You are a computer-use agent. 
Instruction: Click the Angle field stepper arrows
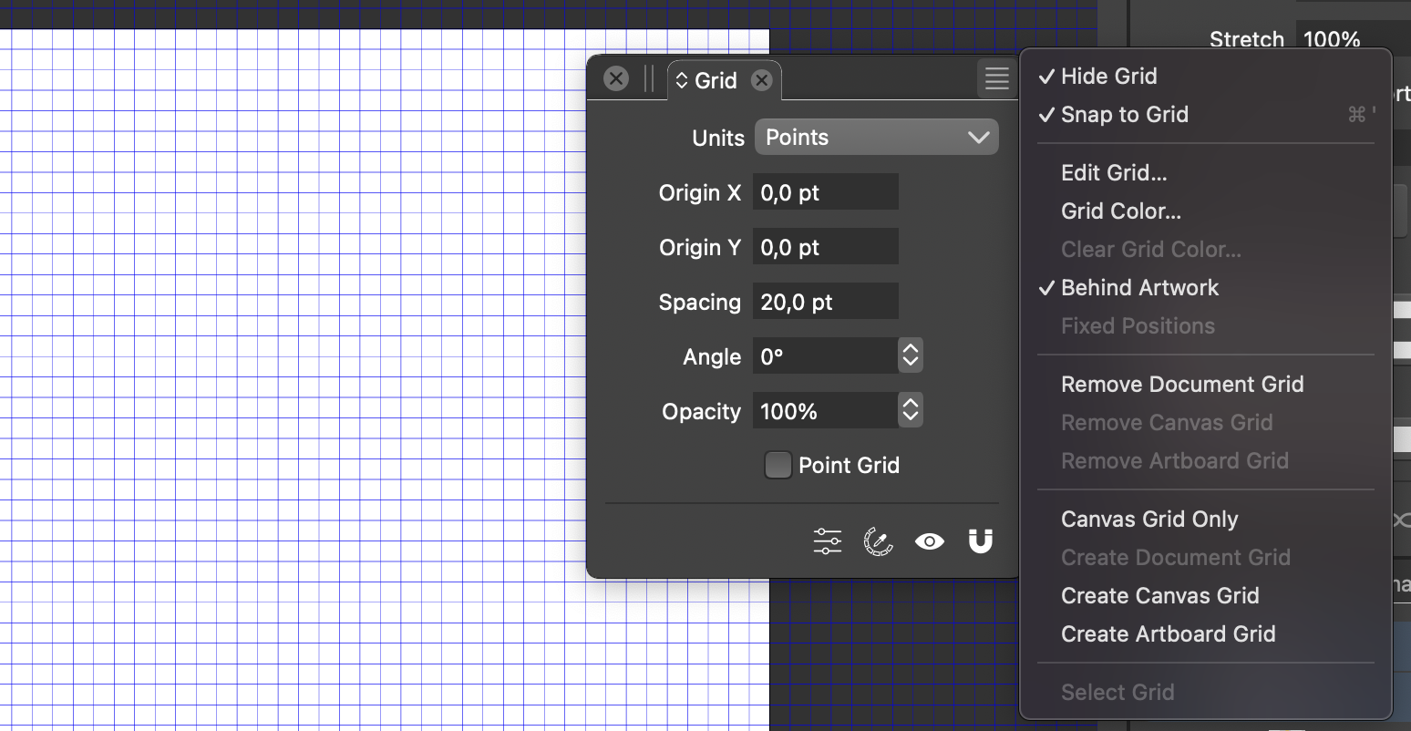point(910,356)
